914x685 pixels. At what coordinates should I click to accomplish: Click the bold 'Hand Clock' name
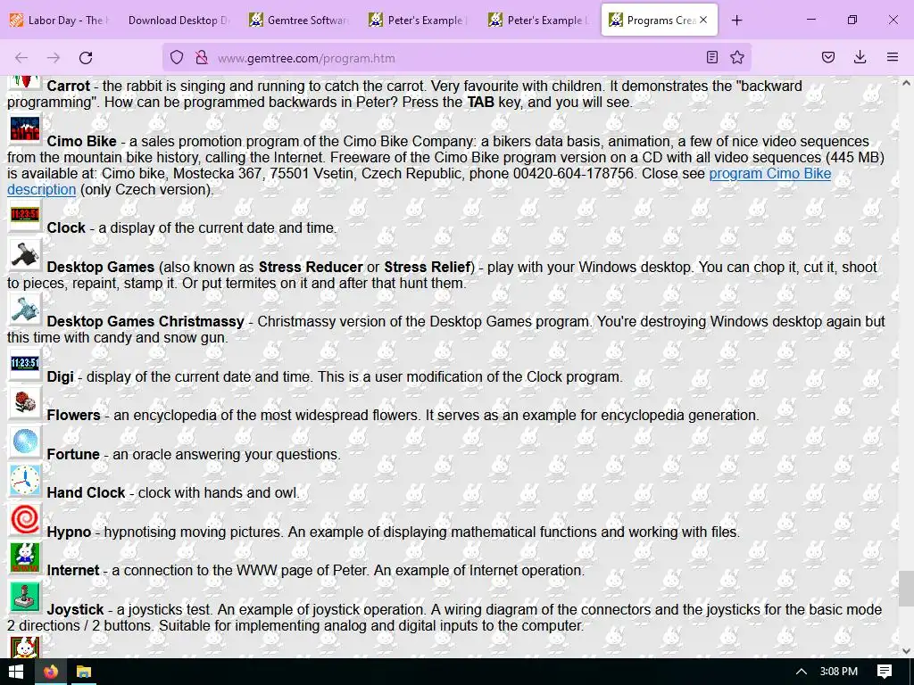pos(86,492)
